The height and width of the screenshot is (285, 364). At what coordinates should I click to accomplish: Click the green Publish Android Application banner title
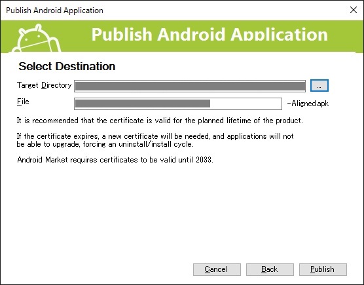click(x=209, y=34)
